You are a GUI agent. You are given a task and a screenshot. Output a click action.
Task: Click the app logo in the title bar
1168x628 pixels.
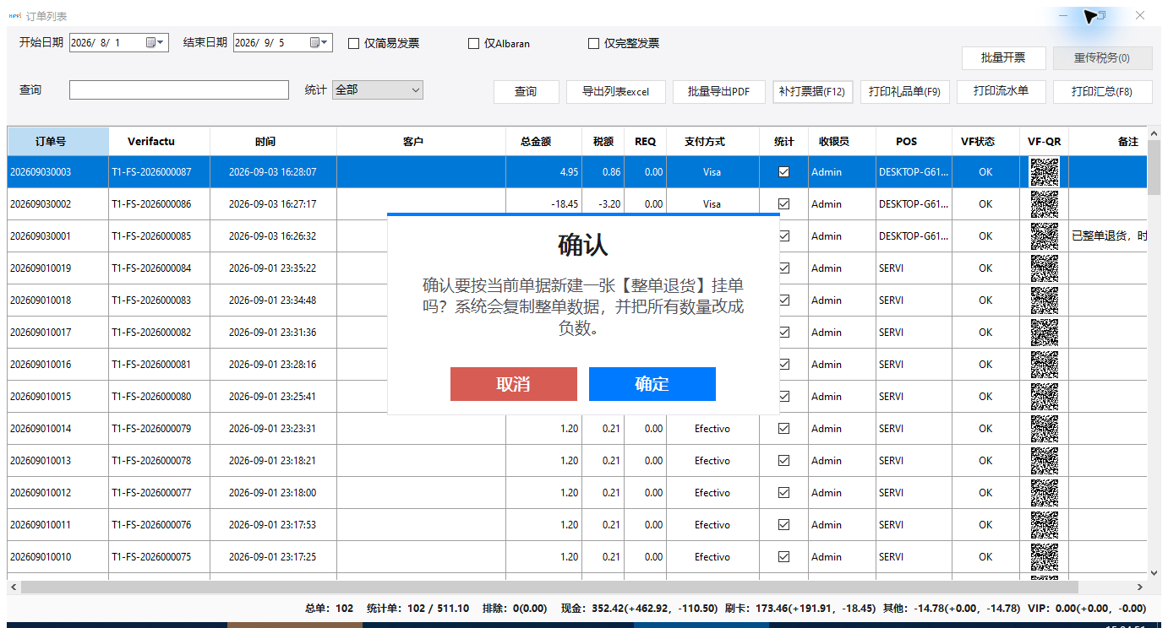14,16
